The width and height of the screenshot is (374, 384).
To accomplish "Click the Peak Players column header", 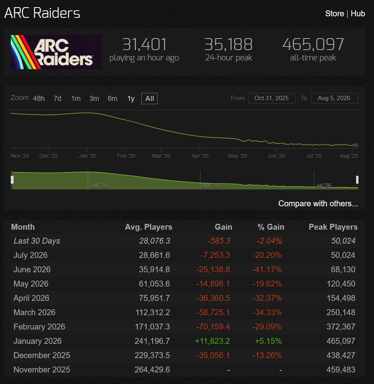I will pyautogui.click(x=333, y=227).
